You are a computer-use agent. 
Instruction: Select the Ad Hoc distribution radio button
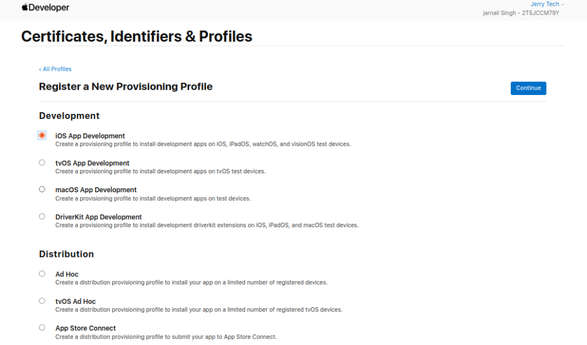click(x=42, y=273)
